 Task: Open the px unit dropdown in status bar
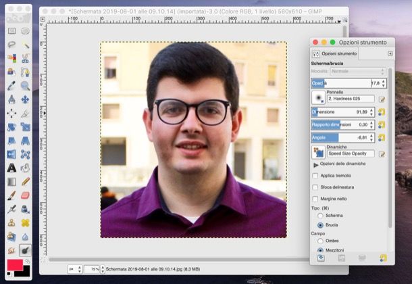[x=75, y=269]
